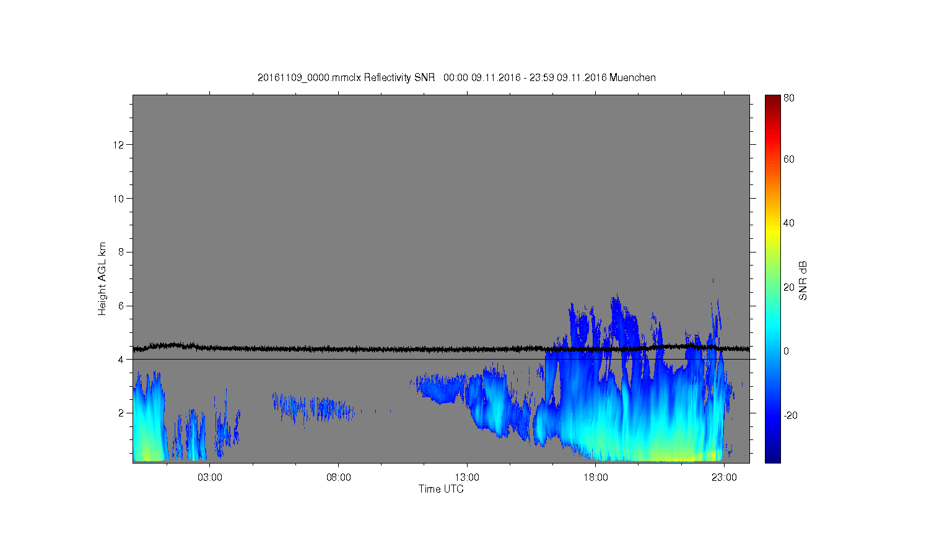This screenshot has width=929, height=557.
Task: Click the 03:00 time tick label
Action: tap(210, 478)
